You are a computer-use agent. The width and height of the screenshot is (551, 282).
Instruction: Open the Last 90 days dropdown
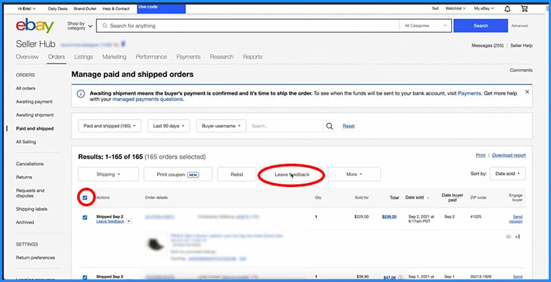169,126
